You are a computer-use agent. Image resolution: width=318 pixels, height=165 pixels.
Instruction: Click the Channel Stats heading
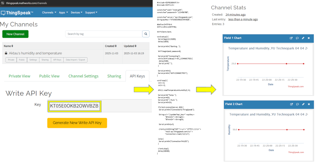pos(228,8)
